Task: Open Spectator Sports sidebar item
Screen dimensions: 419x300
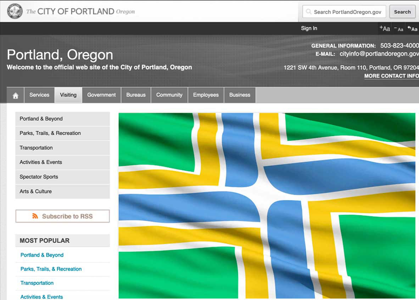Action: [x=62, y=177]
